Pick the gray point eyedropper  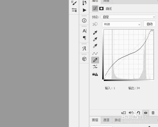[95, 39]
